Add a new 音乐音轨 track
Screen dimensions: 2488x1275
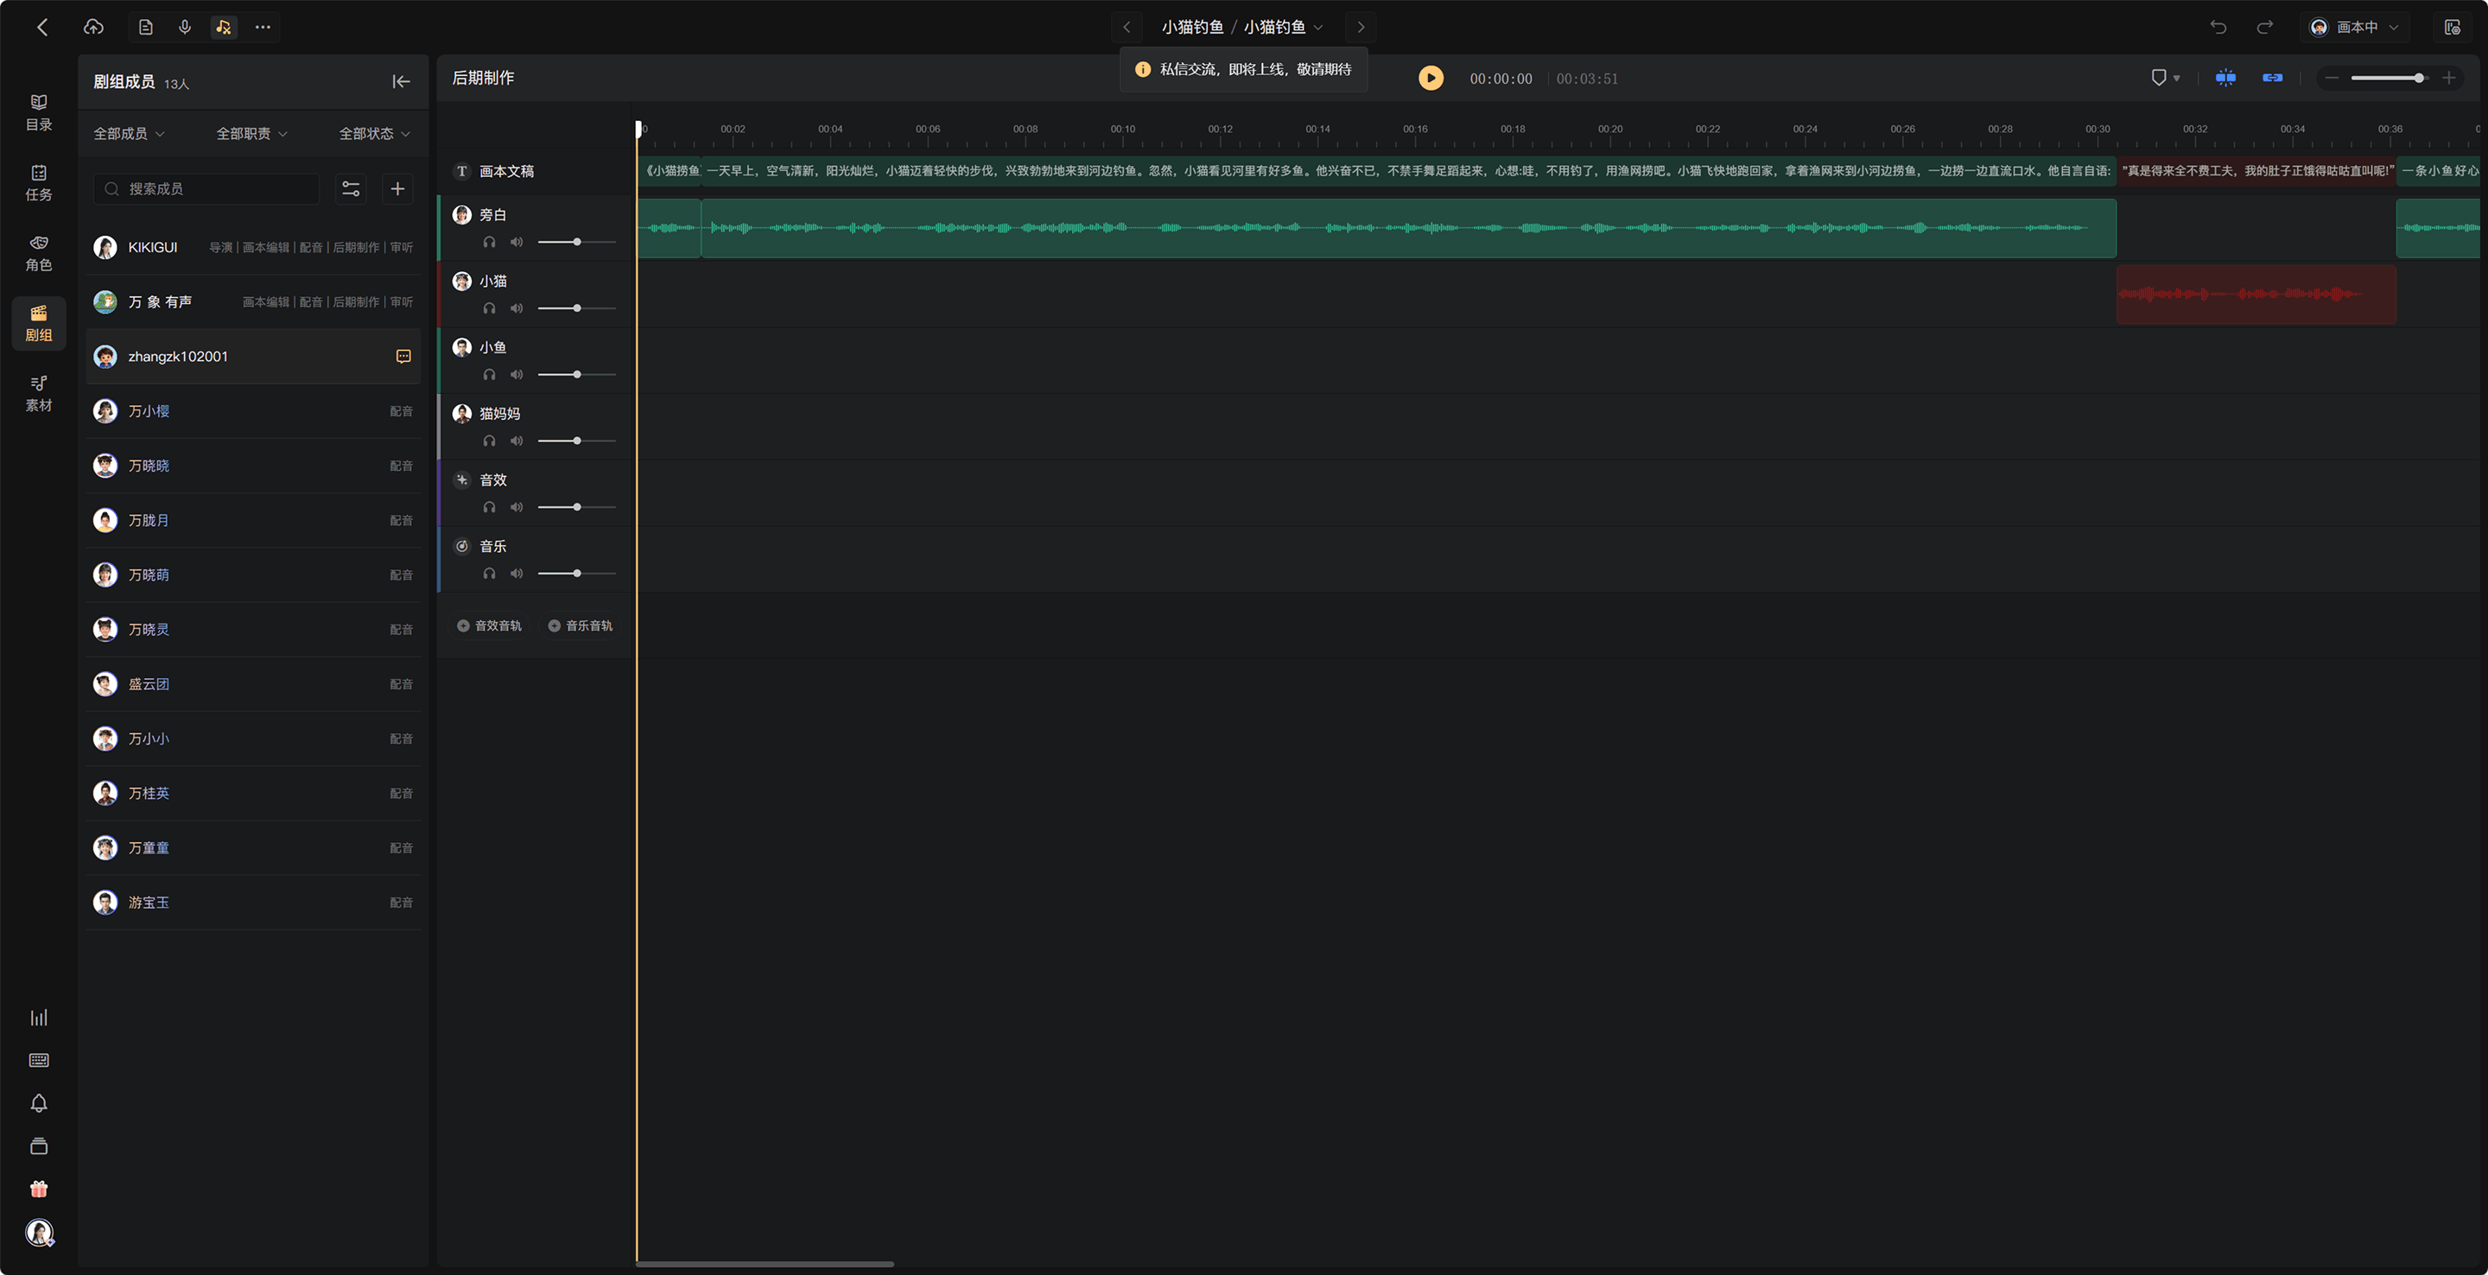581,626
